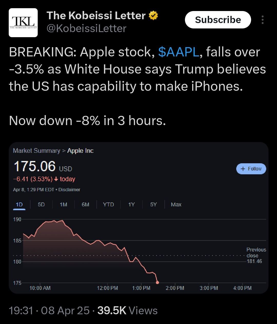Click the Market Summary breadcrumb
This screenshot has height=324, width=277.
pyautogui.click(x=36, y=151)
